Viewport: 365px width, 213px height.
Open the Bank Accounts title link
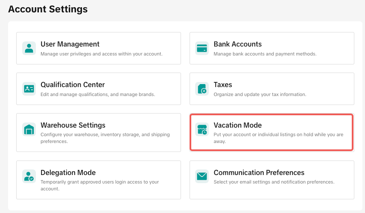237,44
